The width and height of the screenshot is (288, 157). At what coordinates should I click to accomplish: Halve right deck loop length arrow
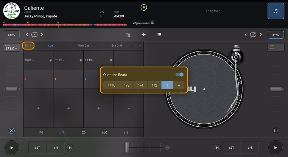click(x=246, y=34)
